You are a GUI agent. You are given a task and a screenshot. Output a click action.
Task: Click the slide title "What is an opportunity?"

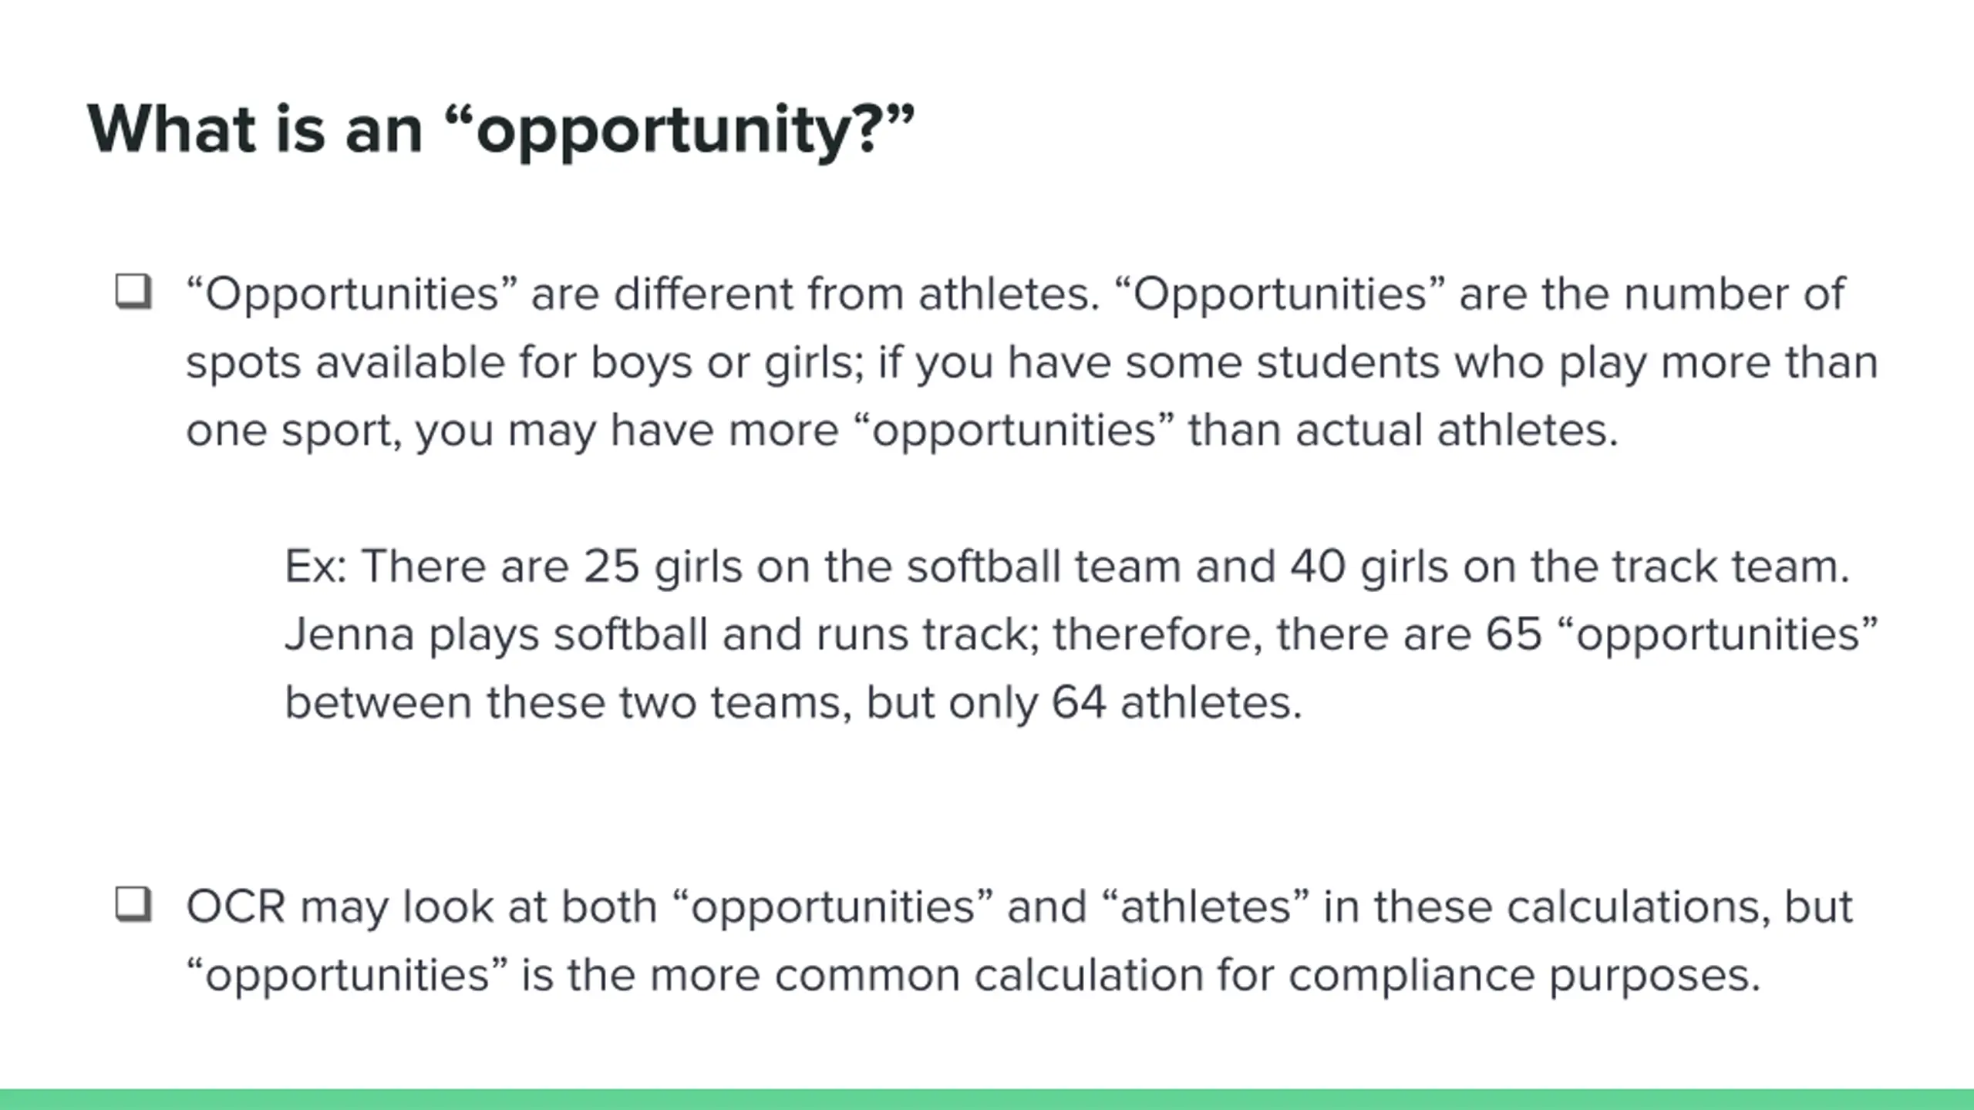pos(500,129)
